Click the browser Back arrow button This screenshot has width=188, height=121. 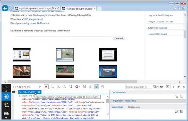coord(5,8)
